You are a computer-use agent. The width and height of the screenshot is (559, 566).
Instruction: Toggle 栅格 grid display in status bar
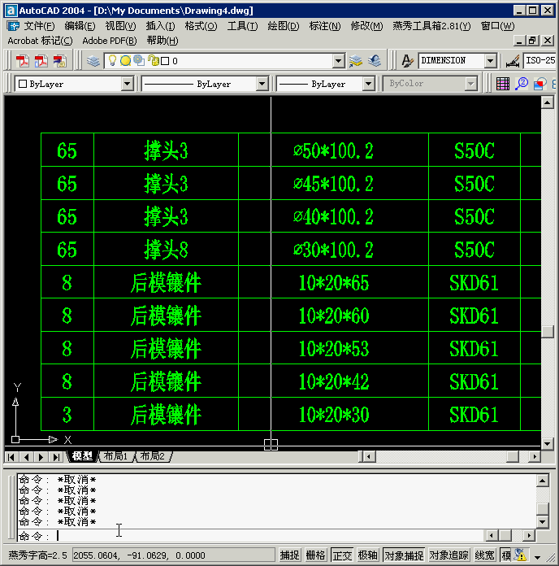point(315,555)
